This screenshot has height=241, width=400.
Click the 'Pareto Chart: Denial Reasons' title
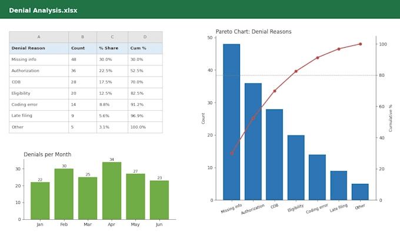[254, 32]
